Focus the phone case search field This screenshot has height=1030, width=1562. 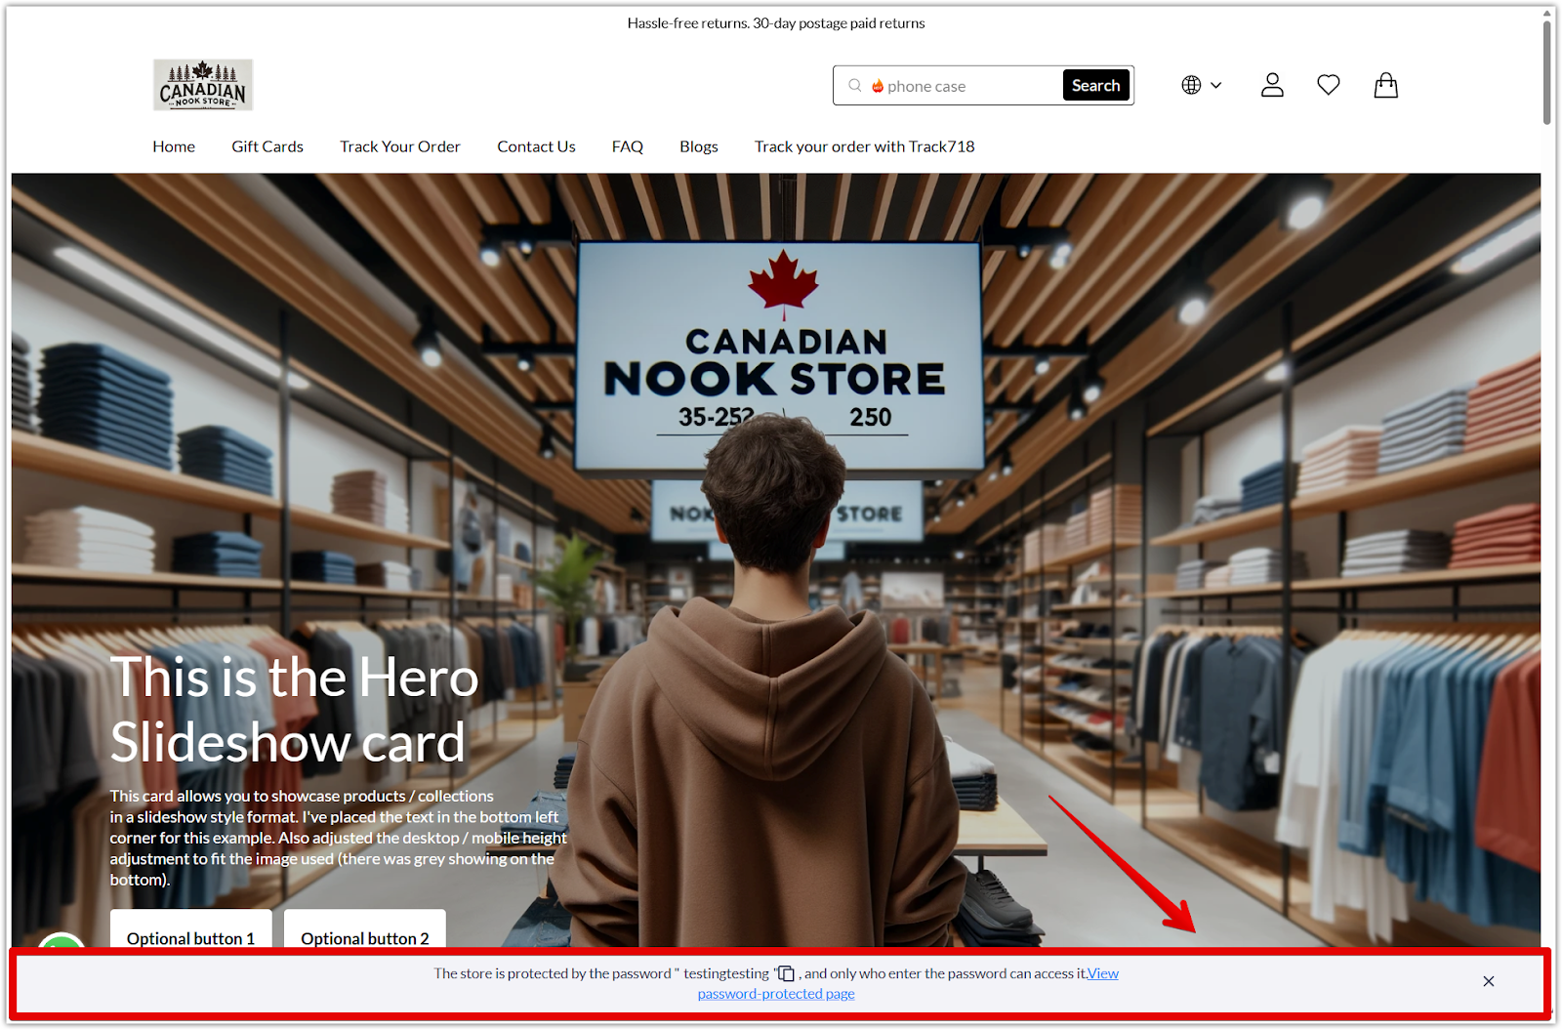tap(966, 86)
